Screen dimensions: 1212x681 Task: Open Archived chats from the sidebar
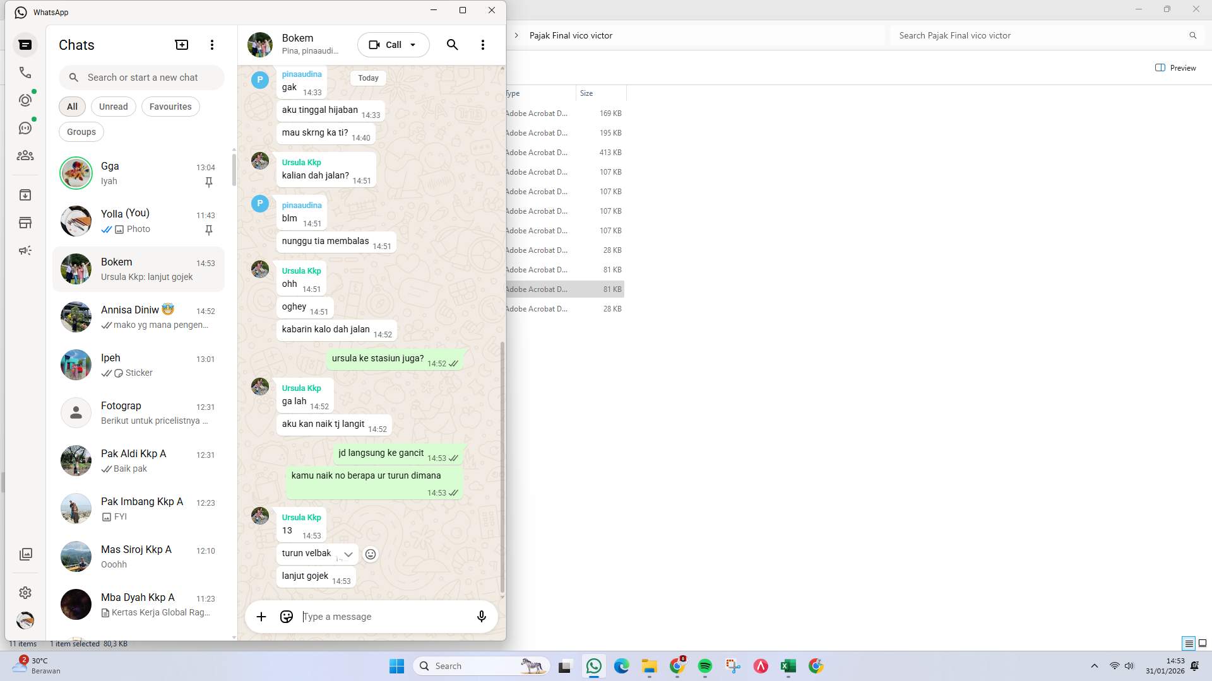tap(25, 194)
